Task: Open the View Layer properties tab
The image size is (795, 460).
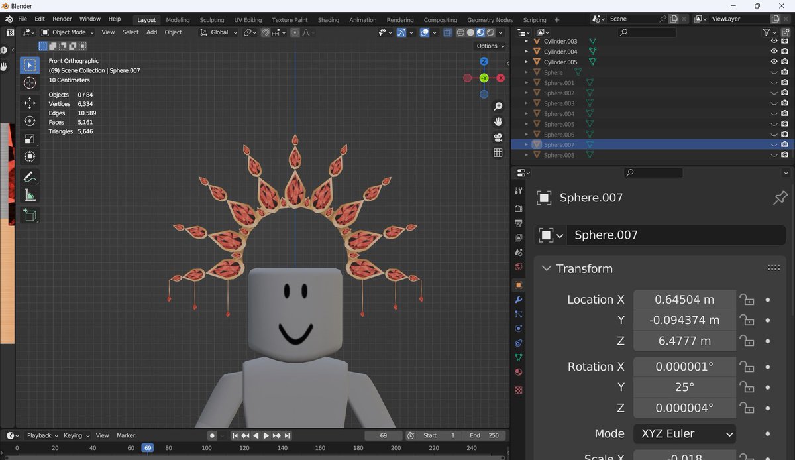Action: (519, 238)
